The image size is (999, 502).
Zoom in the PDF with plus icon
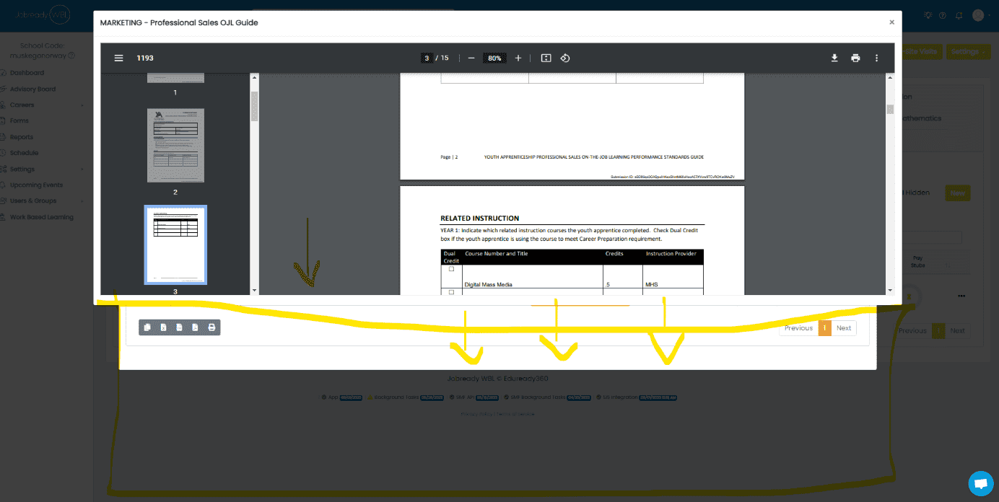pos(518,58)
